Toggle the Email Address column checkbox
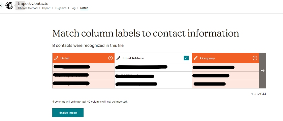Screen dimensions: 283x121 pos(186,58)
